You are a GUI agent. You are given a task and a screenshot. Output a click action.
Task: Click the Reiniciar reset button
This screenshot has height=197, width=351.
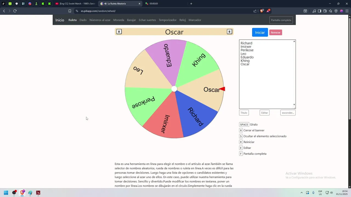click(x=276, y=33)
